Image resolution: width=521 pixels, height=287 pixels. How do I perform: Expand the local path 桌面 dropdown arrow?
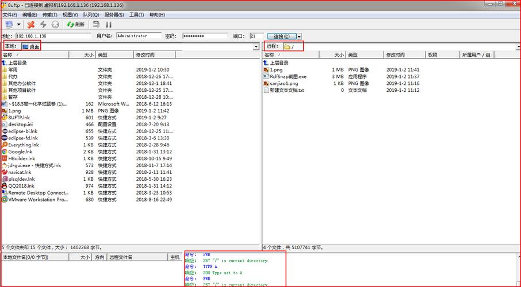coord(256,47)
